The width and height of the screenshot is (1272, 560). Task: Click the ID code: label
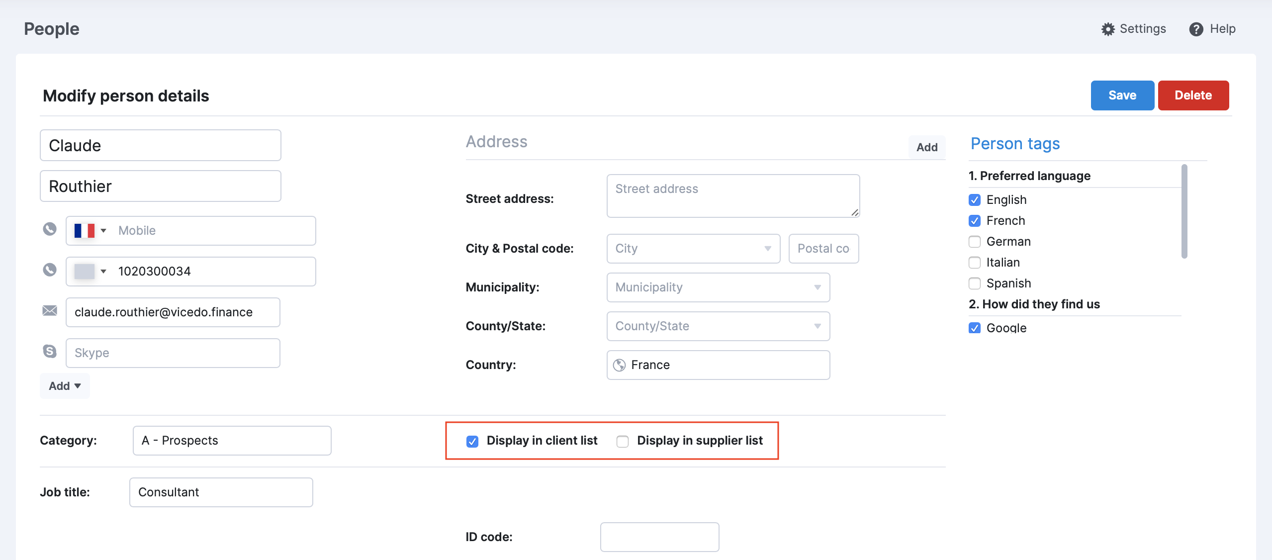489,537
